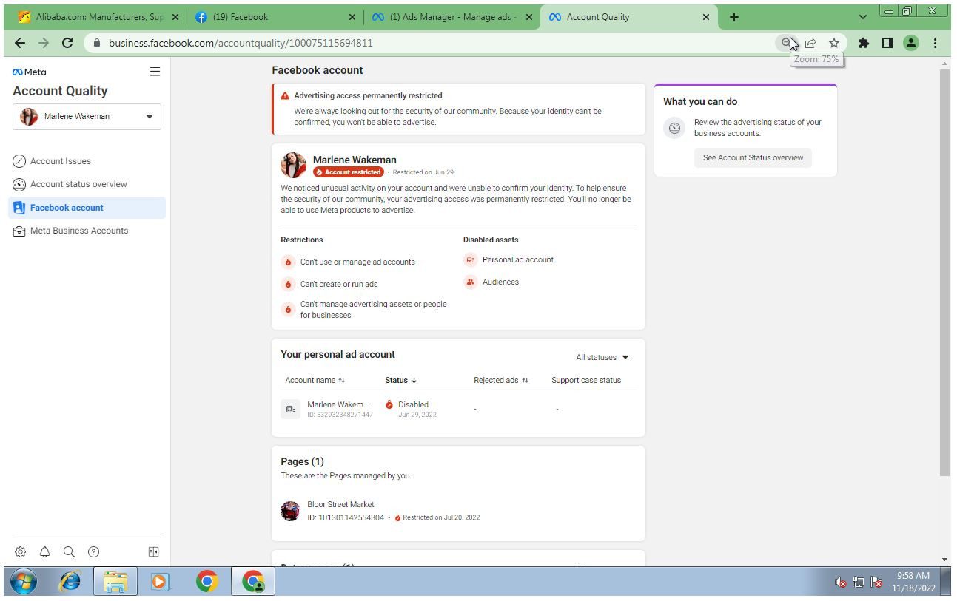The width and height of the screenshot is (957, 601).
Task: Click the network icon in the system tray
Action: [859, 583]
